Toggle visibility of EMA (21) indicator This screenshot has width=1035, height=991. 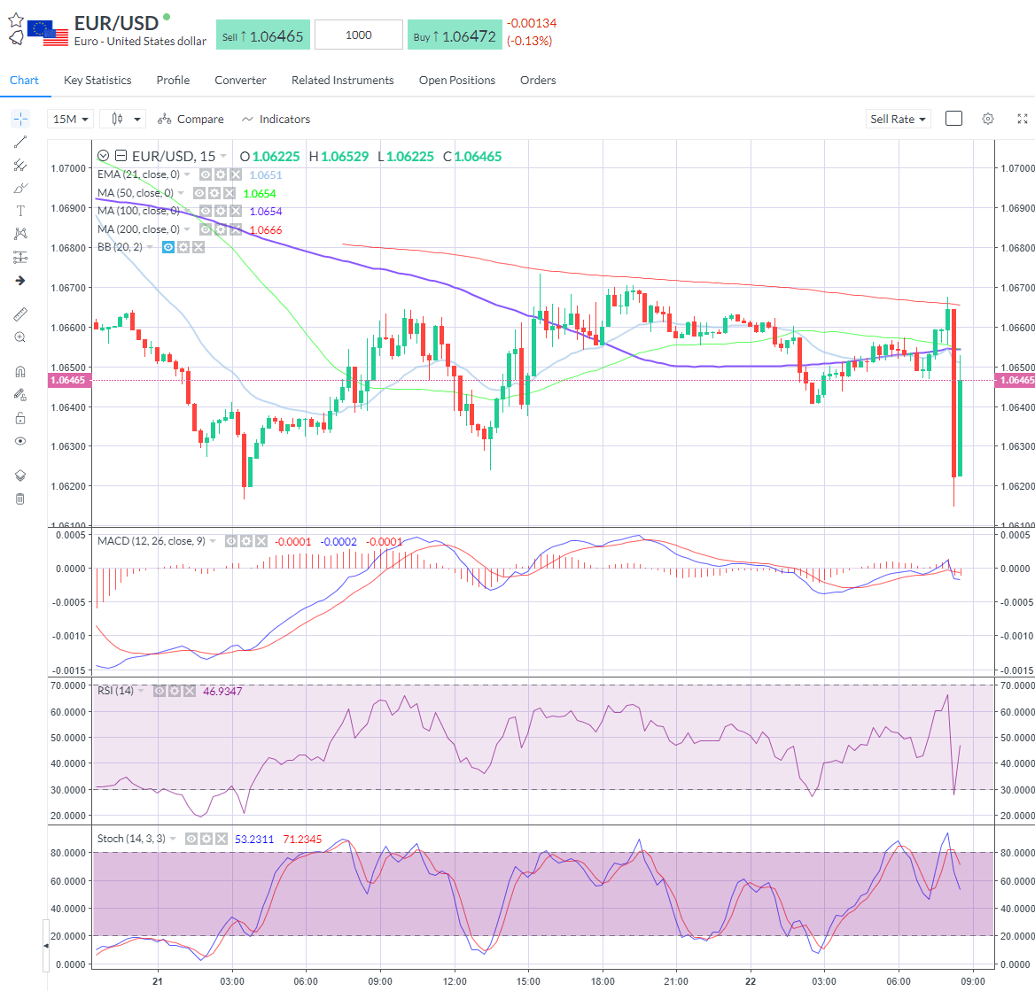tap(206, 174)
